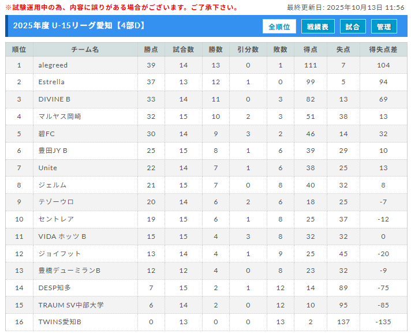
Task: Click the チーム名 column header
Action: [85, 50]
